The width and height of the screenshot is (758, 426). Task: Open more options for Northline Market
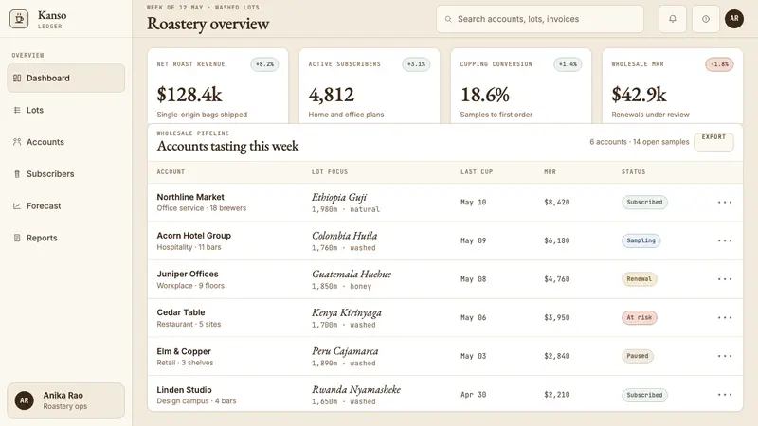point(725,203)
